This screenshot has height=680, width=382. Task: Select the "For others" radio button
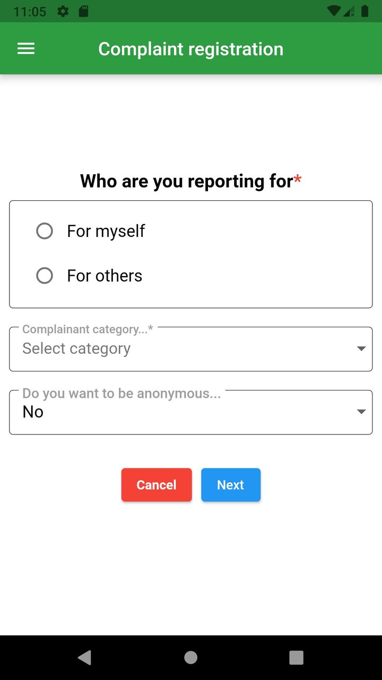pyautogui.click(x=45, y=276)
